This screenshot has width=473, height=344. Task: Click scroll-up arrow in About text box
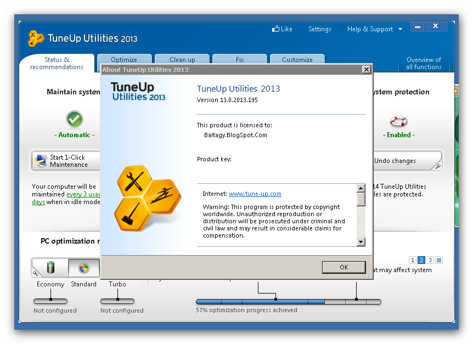(x=361, y=188)
